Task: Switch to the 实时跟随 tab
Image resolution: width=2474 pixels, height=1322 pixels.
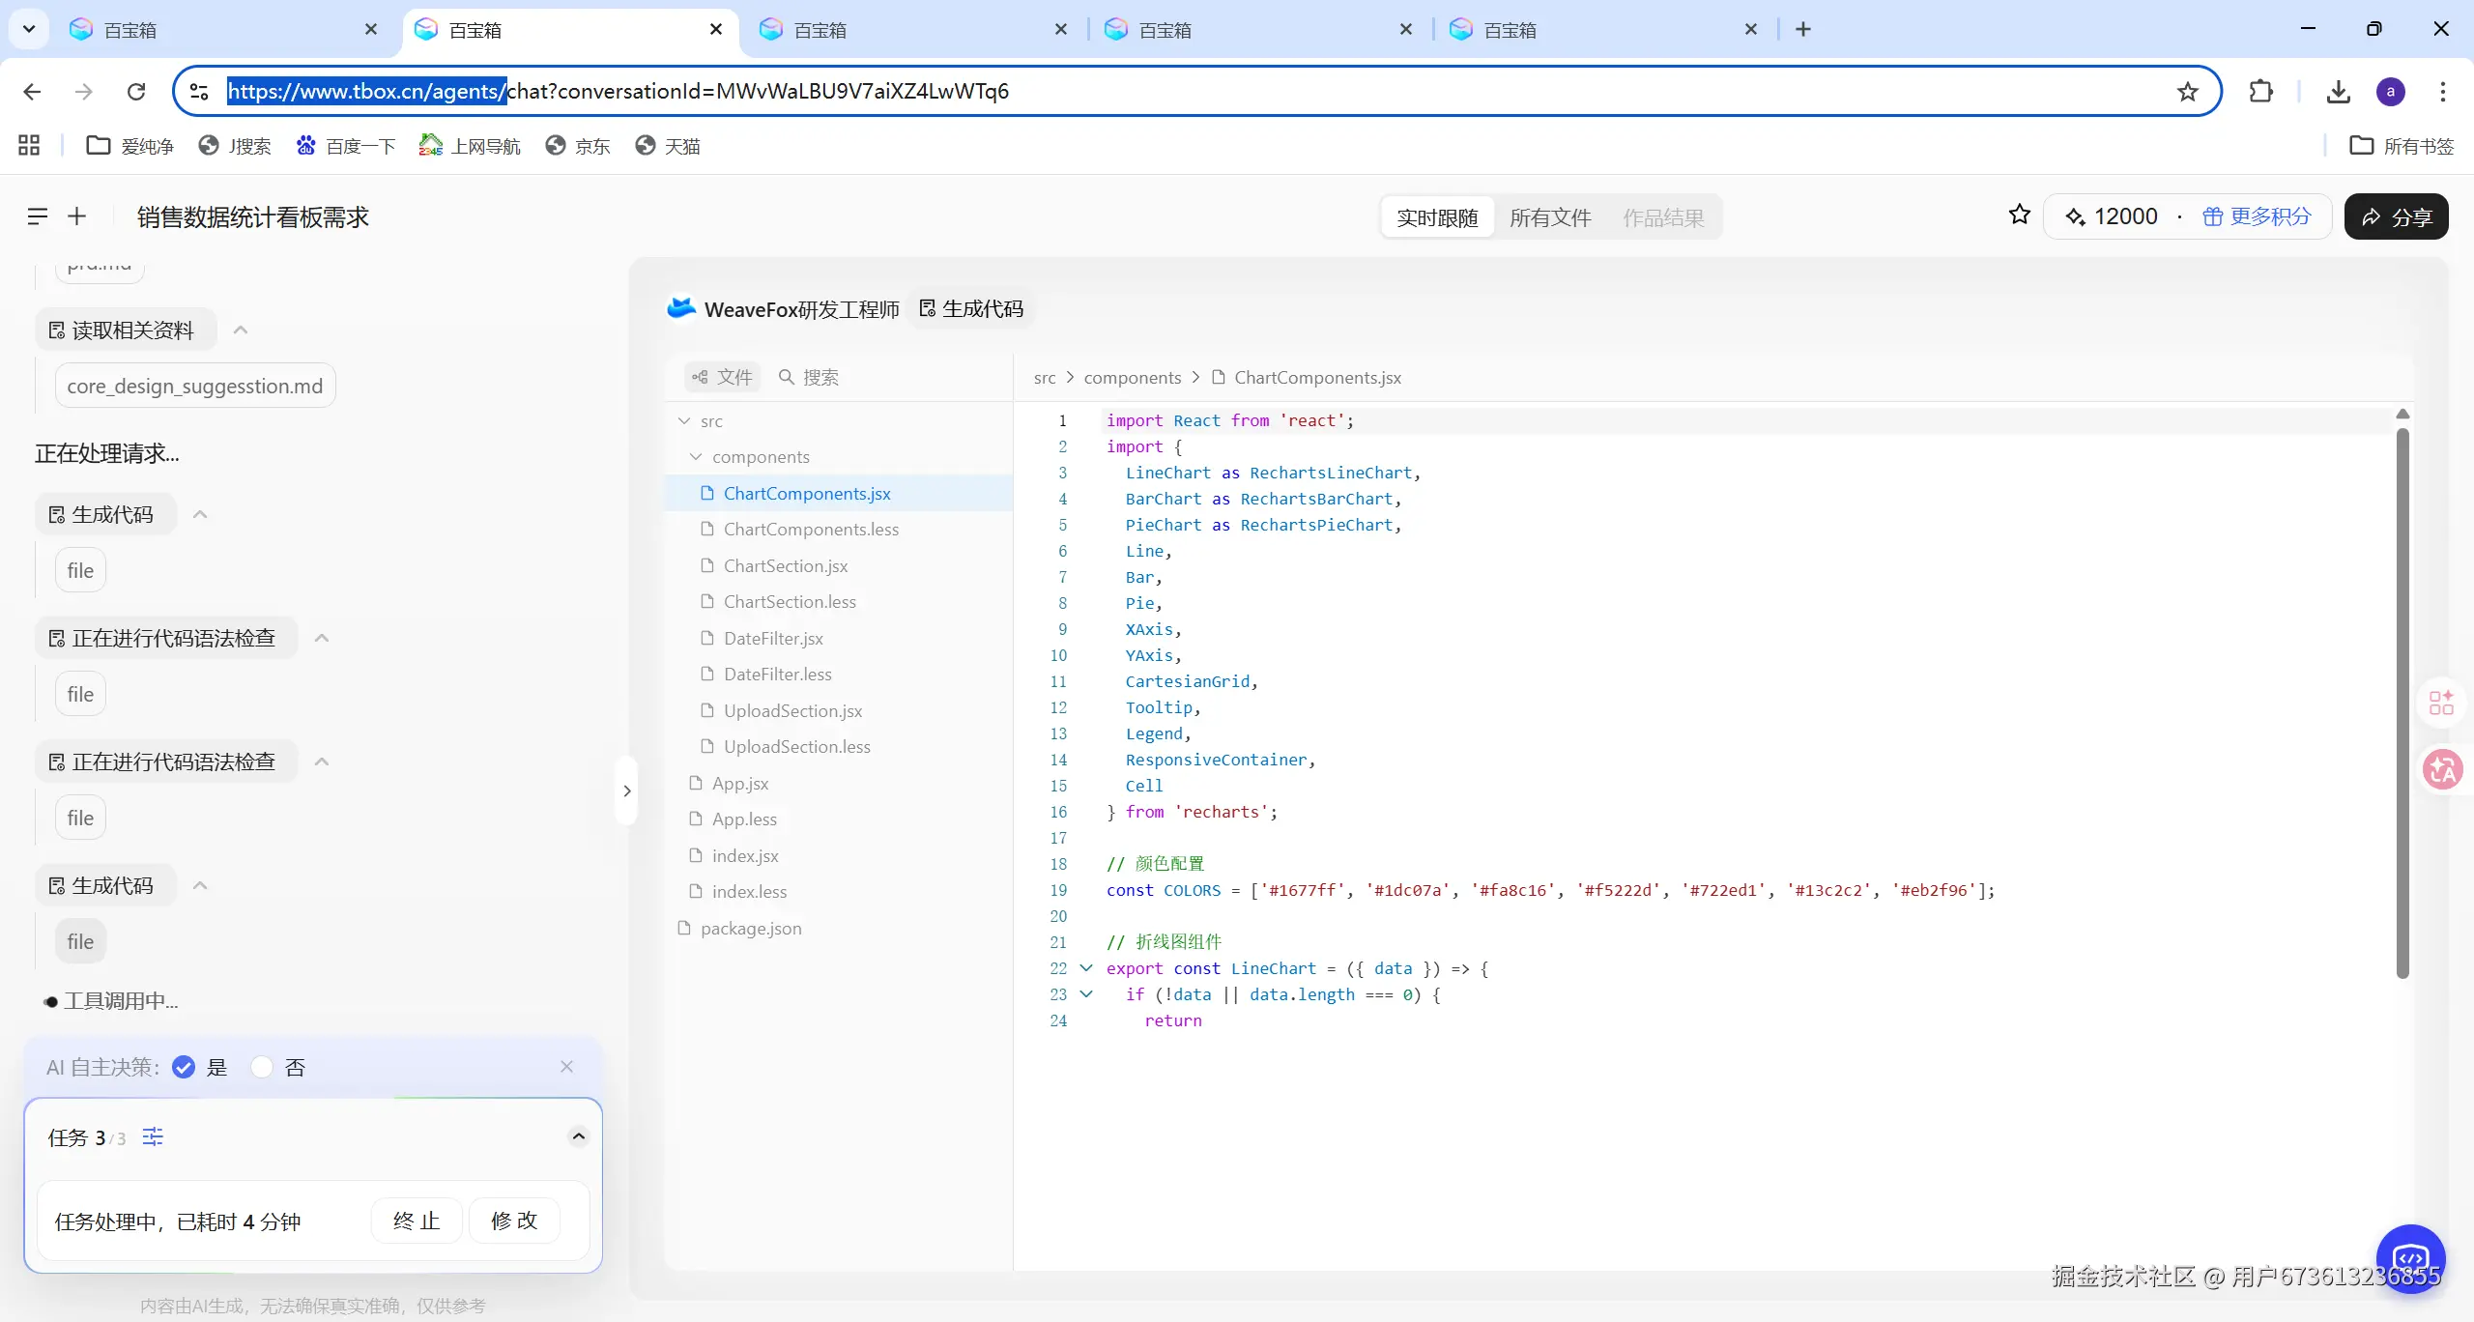Action: (x=1437, y=217)
